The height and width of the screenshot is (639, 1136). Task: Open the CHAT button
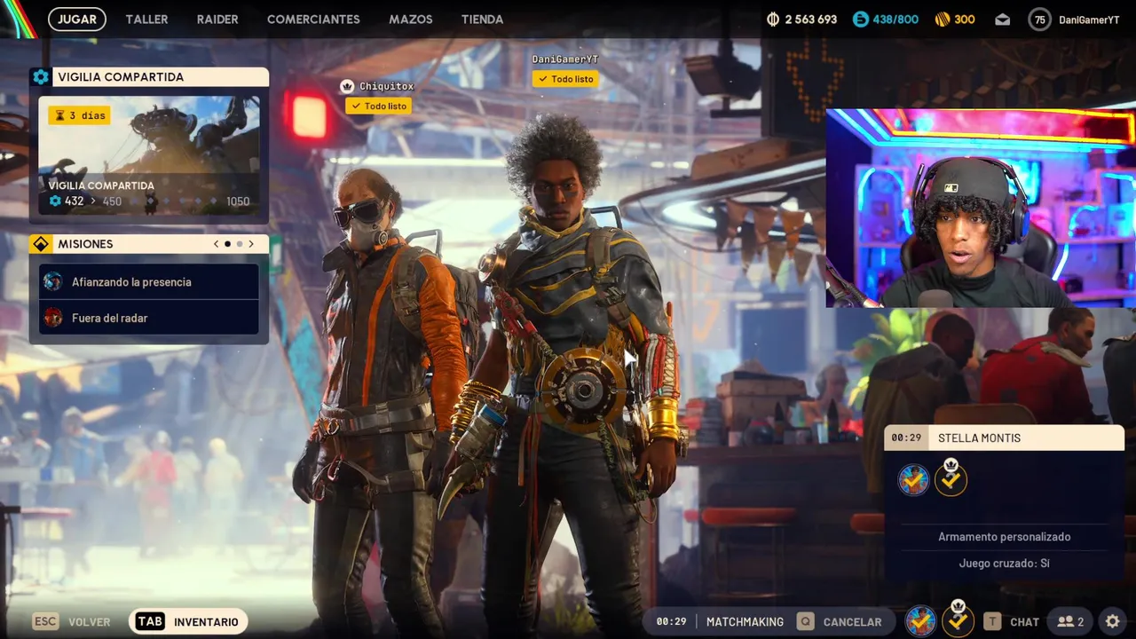1024,622
